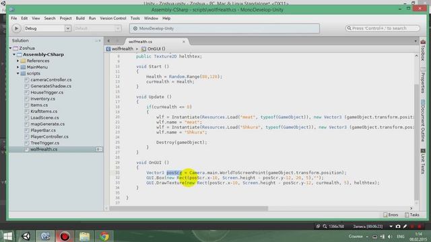Open the Debug configuration dropdown
This screenshot has height=242, width=431.
[x=47, y=28]
